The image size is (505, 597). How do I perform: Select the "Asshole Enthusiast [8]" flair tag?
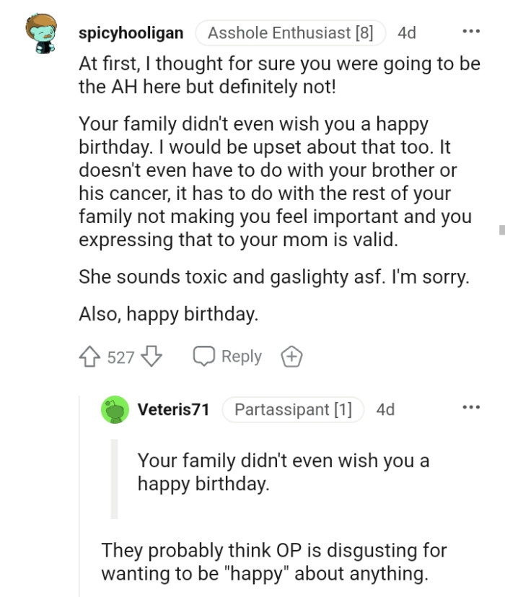click(290, 32)
